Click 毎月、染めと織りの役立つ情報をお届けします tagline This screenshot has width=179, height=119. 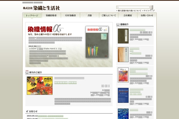pos(50,34)
